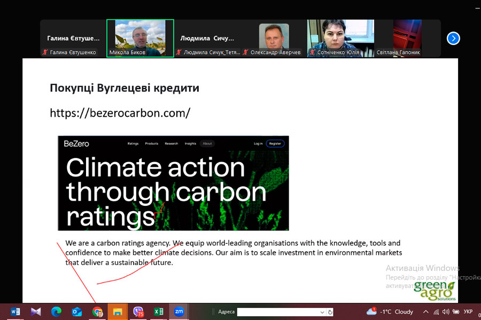Show next participants with arrow button
Viewport: 481px width, 320px height.
[x=453, y=38]
